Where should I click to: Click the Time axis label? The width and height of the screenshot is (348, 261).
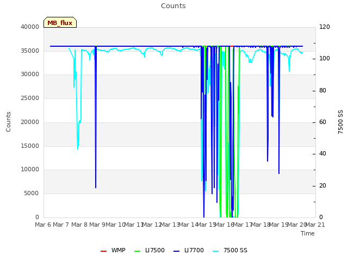tap(308, 233)
